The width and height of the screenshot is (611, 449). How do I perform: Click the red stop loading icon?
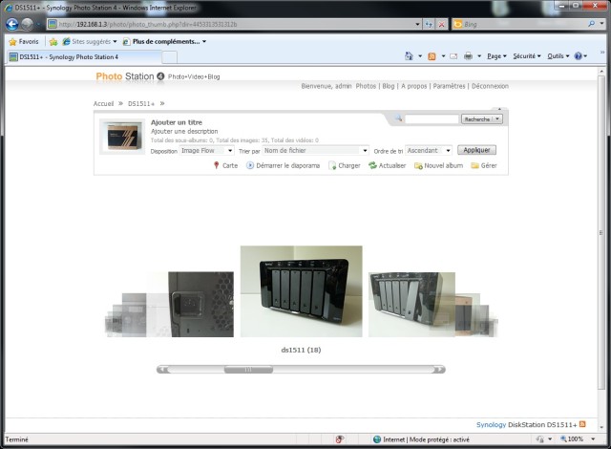pos(441,24)
